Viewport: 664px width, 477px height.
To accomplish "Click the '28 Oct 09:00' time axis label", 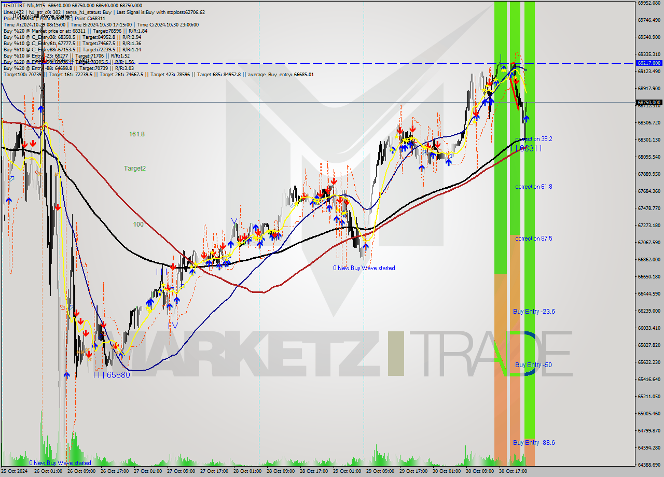I will click(x=281, y=471).
